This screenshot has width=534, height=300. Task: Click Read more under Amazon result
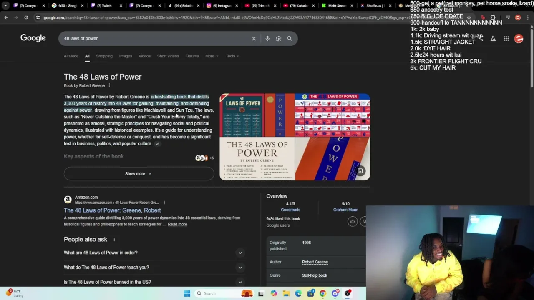(x=177, y=224)
